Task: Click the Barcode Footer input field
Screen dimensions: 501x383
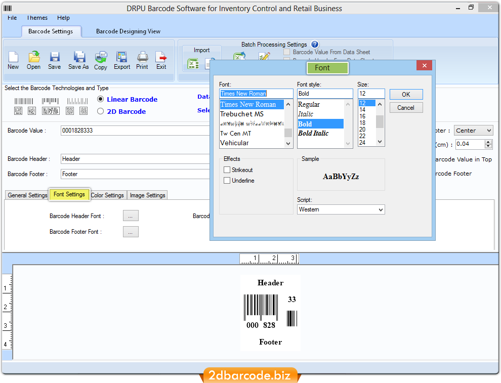Action: 135,174
